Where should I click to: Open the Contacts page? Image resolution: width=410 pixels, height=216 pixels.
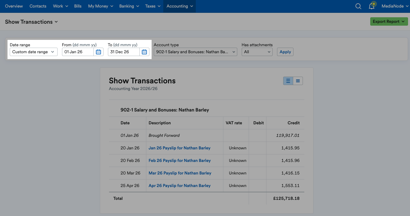click(38, 6)
